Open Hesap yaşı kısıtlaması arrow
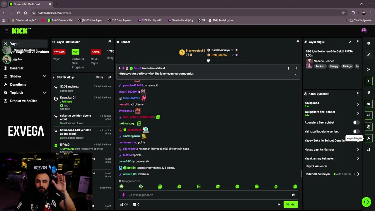Image resolution: width=375 pixels, height=211 pixels. tap(358, 149)
